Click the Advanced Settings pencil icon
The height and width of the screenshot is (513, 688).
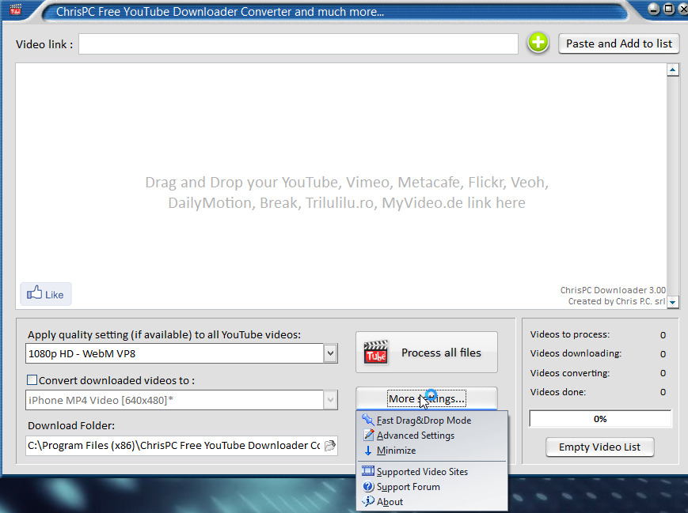pos(369,435)
